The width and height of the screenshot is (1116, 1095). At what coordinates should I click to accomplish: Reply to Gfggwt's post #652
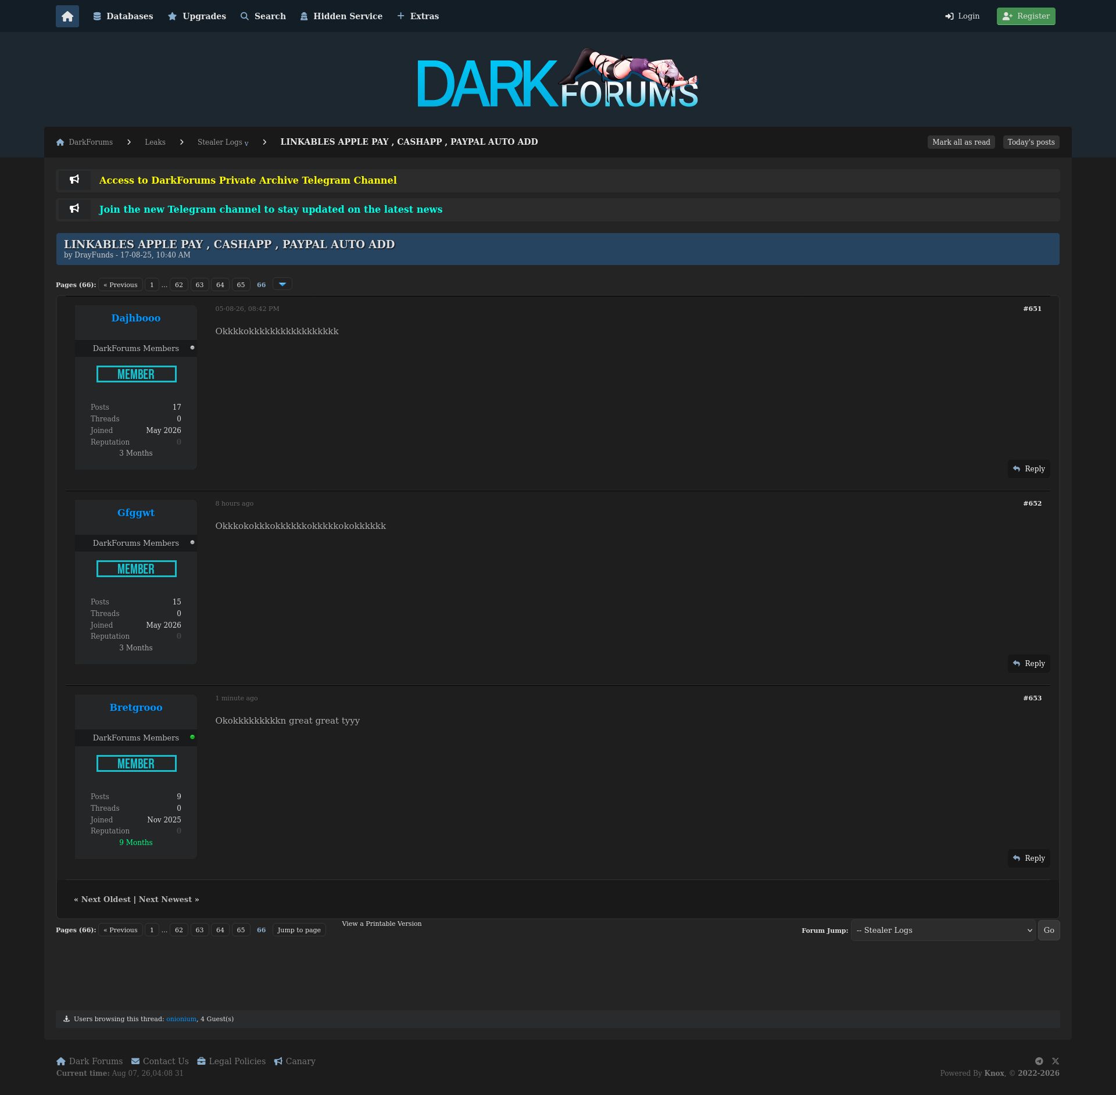[1029, 664]
